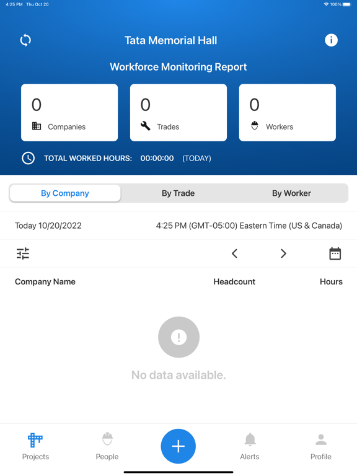Sort by Headcount column header
Screen dimensions: 357x476
[234, 282]
